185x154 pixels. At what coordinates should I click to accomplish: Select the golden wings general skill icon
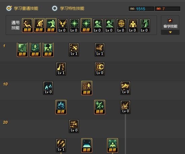(x=63, y=25)
